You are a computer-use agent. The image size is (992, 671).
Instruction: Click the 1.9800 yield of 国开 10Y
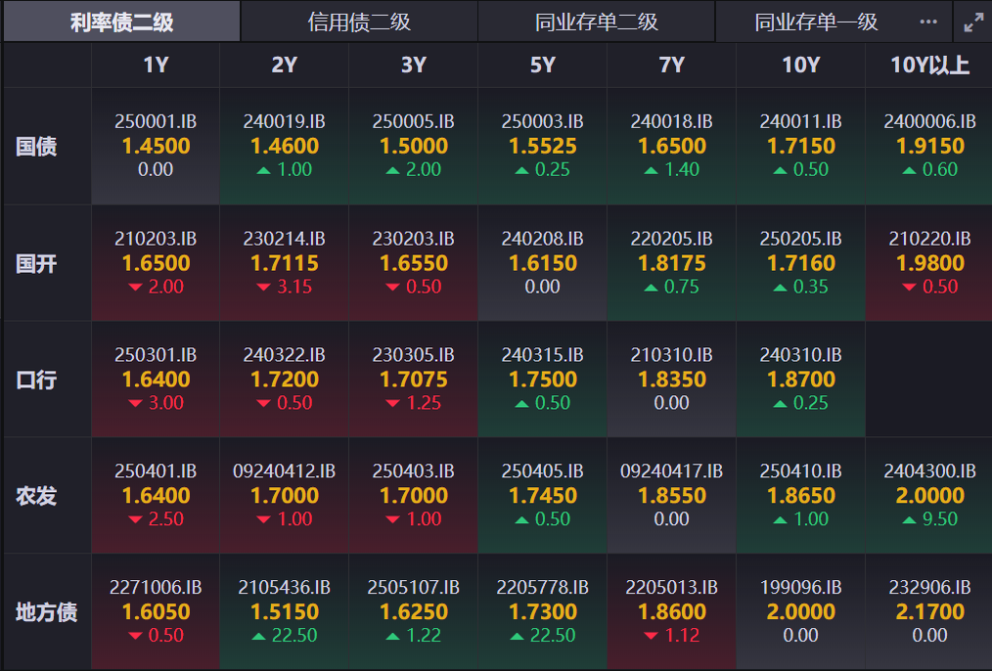928,262
